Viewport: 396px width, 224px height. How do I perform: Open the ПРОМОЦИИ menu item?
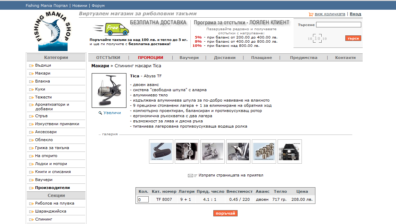point(150,58)
